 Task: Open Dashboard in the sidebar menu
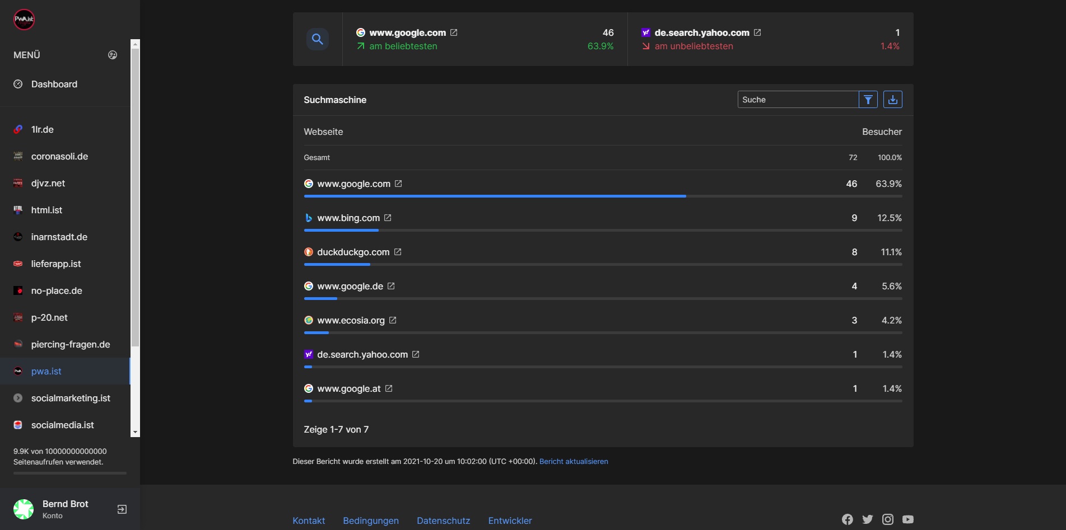point(54,84)
